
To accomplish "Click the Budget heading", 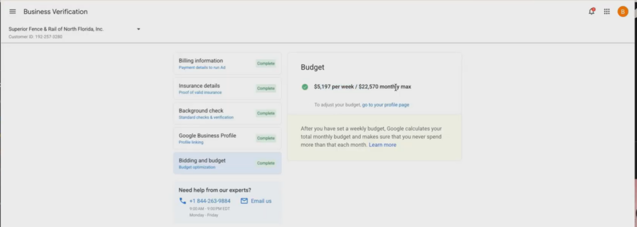I will click(312, 67).
